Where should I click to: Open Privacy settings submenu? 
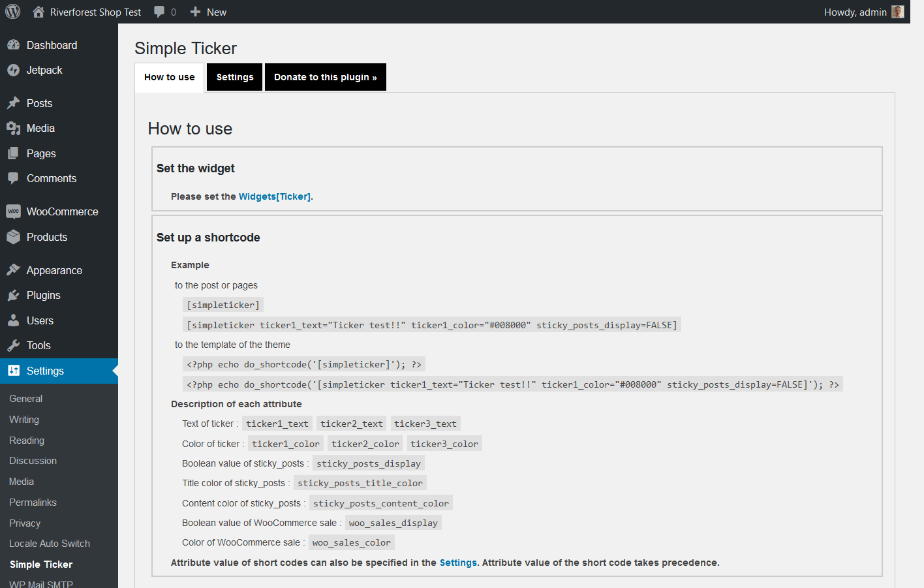click(25, 523)
